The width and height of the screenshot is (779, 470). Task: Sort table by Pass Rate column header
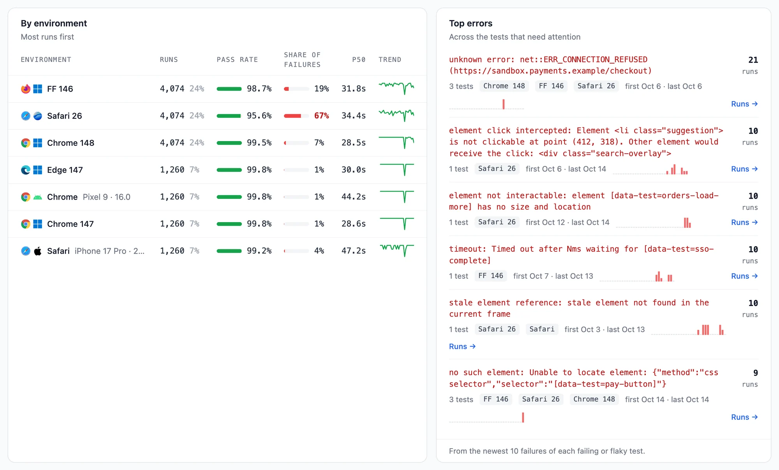click(237, 60)
